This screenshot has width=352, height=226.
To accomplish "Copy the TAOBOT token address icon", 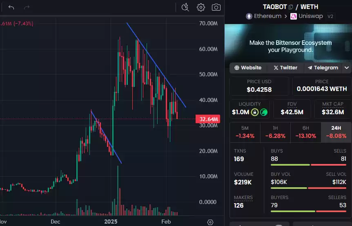I will [291, 7].
